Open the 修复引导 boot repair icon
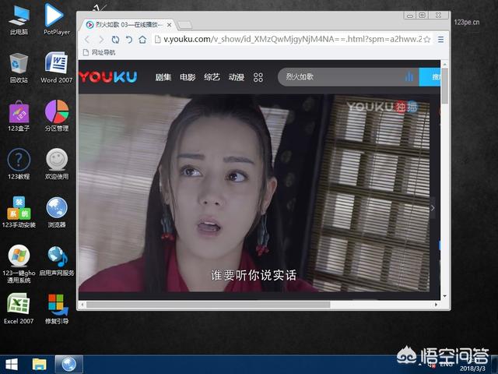Viewport: 498px width, 374px height. coord(57,309)
